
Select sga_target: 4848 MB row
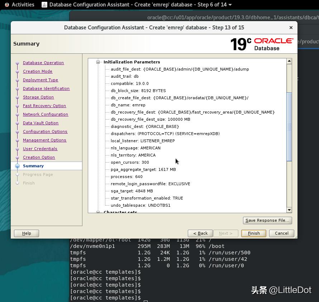(x=132, y=191)
